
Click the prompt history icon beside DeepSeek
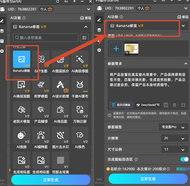click(166, 105)
